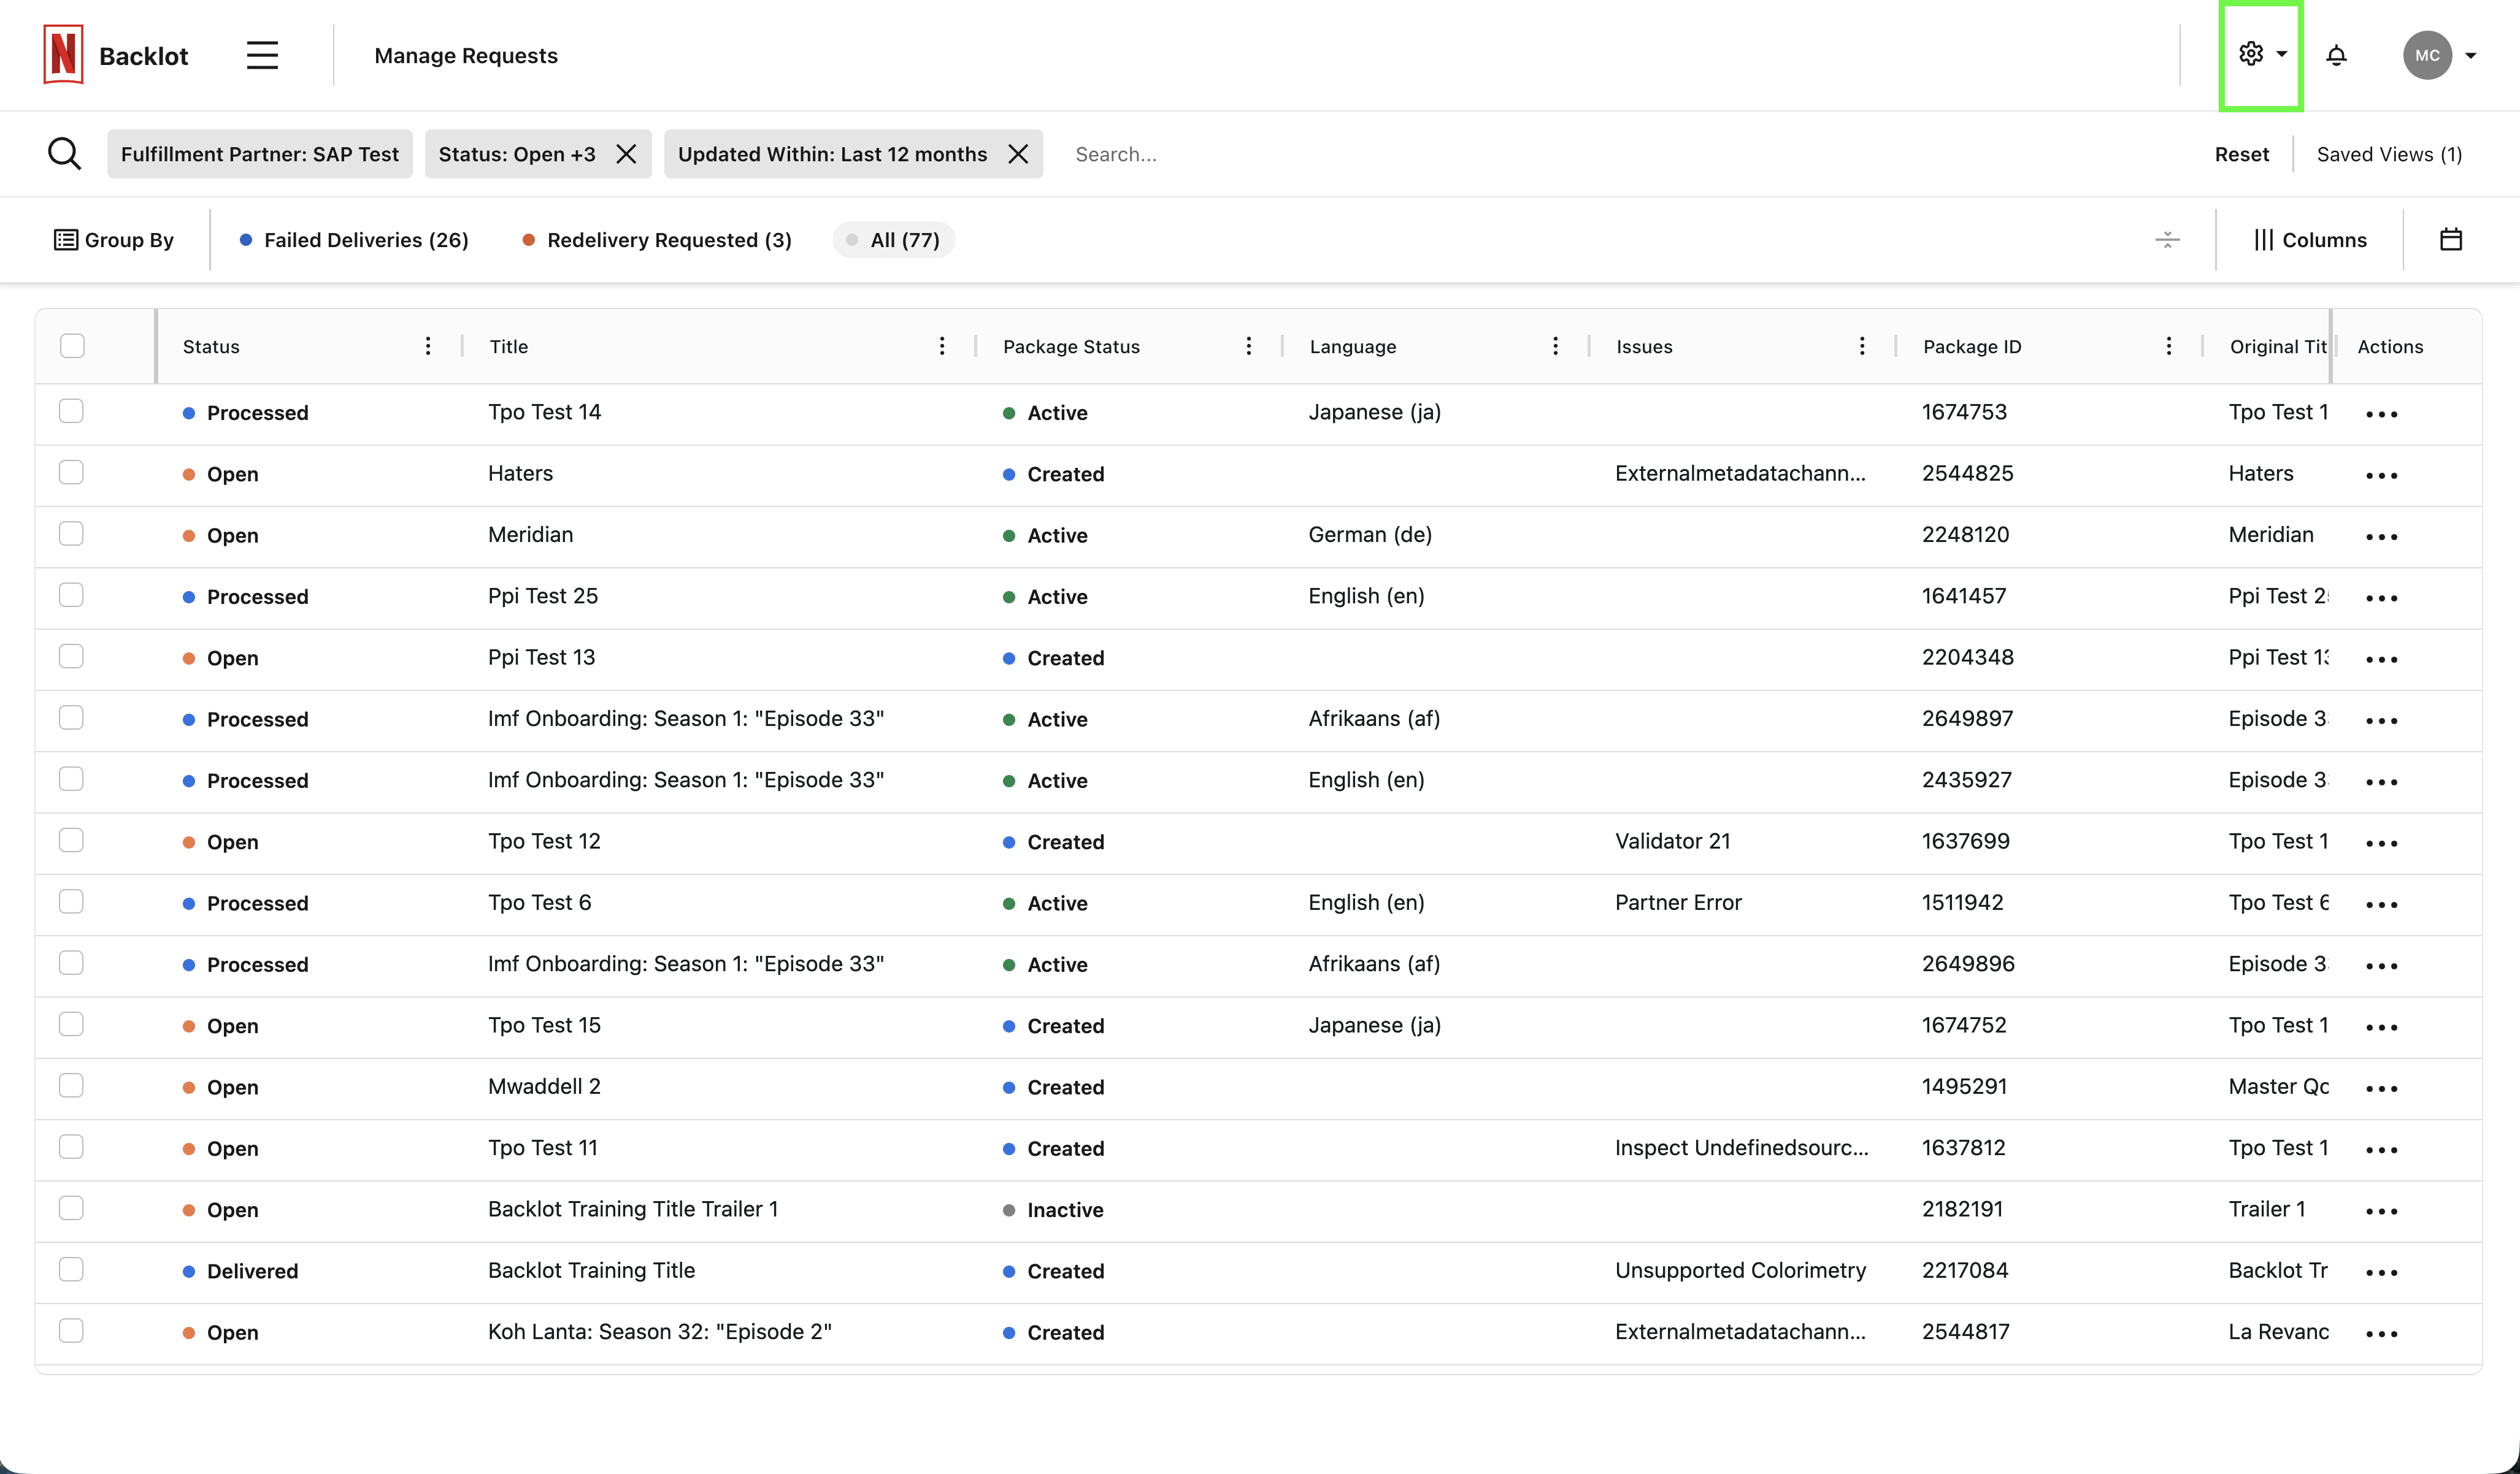The width and height of the screenshot is (2520, 1474).
Task: Click the Reset link to clear filters
Action: tap(2241, 153)
